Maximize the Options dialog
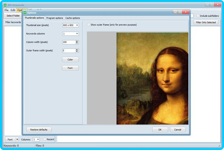Image resolution: width=224 pixels, height=150 pixels. coord(180,12)
